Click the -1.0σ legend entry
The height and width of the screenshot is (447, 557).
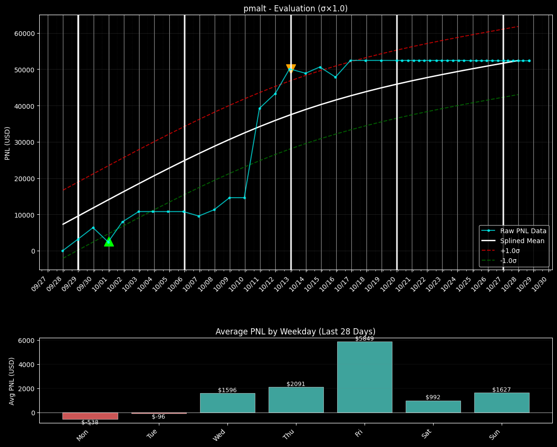coord(508,261)
